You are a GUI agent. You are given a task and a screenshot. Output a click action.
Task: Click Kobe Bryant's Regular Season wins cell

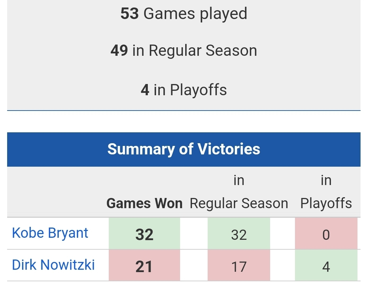click(239, 234)
